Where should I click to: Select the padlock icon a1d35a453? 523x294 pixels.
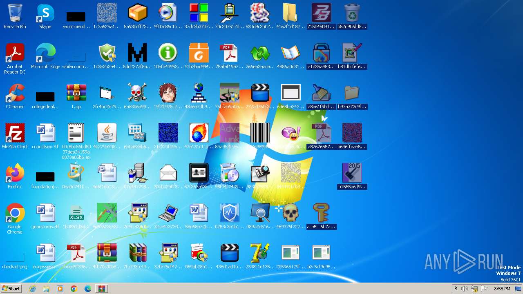click(x=321, y=56)
